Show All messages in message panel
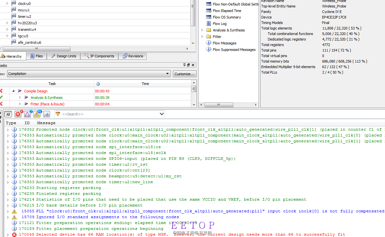The height and width of the screenshot is (237, 385). (8, 114)
